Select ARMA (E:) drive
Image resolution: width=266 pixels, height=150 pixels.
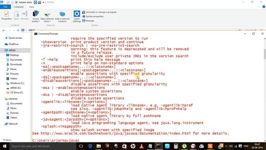tap(14, 88)
